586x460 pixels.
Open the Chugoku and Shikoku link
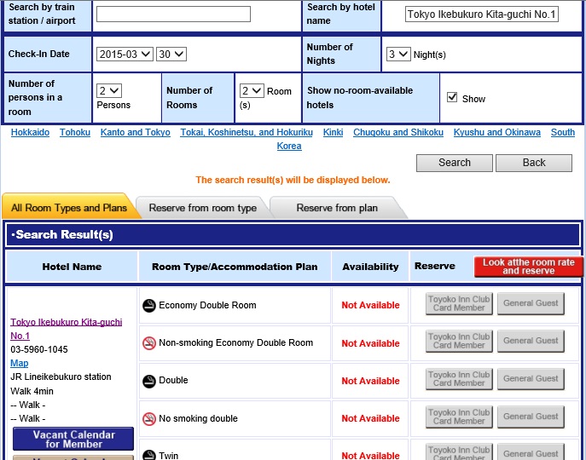[398, 133]
